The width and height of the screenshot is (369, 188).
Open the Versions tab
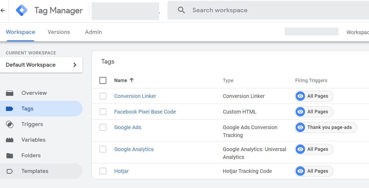[x=59, y=32]
